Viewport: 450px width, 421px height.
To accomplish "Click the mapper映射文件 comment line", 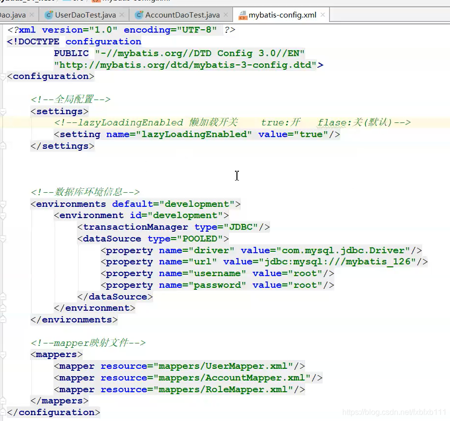I will [x=88, y=343].
